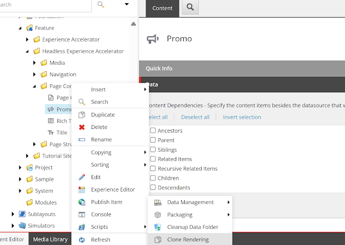
Task: Click the Project folder icon
Action: (30, 167)
